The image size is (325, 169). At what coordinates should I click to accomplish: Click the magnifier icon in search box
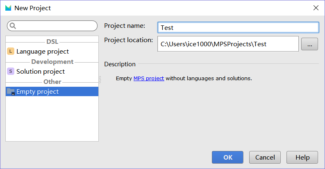click(13, 26)
